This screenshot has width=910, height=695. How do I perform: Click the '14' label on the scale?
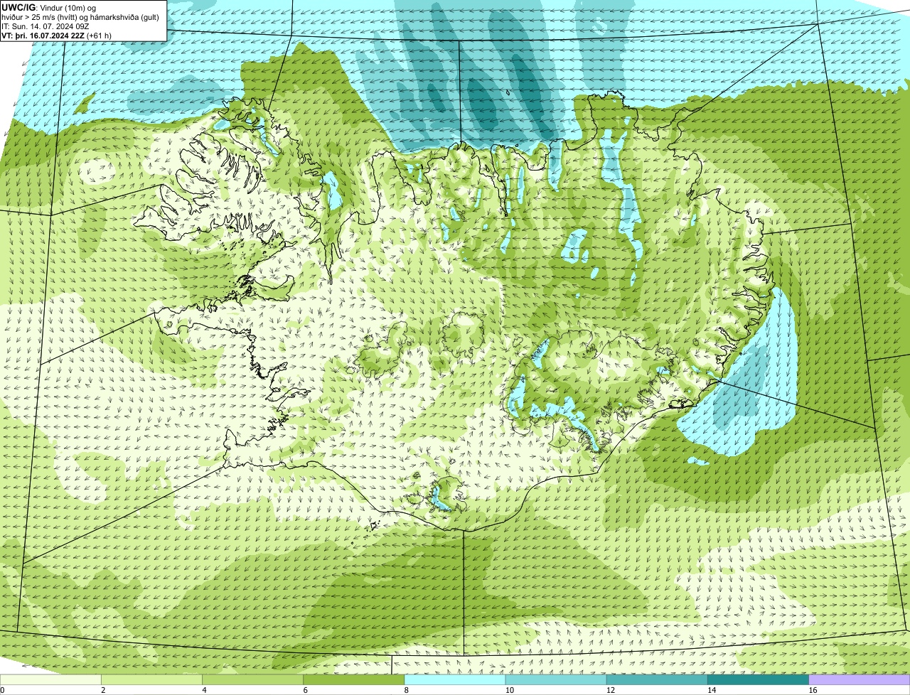point(712,690)
